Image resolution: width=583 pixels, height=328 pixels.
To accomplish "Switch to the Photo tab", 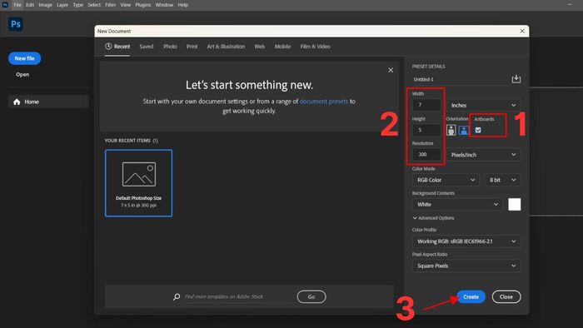I will point(170,47).
